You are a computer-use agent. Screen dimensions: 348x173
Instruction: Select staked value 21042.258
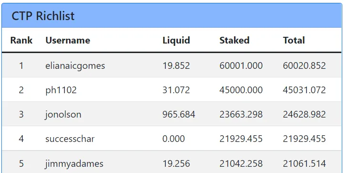point(241,164)
